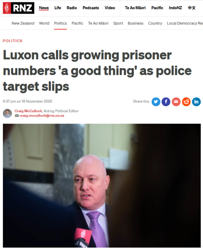This screenshot has width=203, height=249.
Task: Share article on Facebook
Action: point(166,102)
